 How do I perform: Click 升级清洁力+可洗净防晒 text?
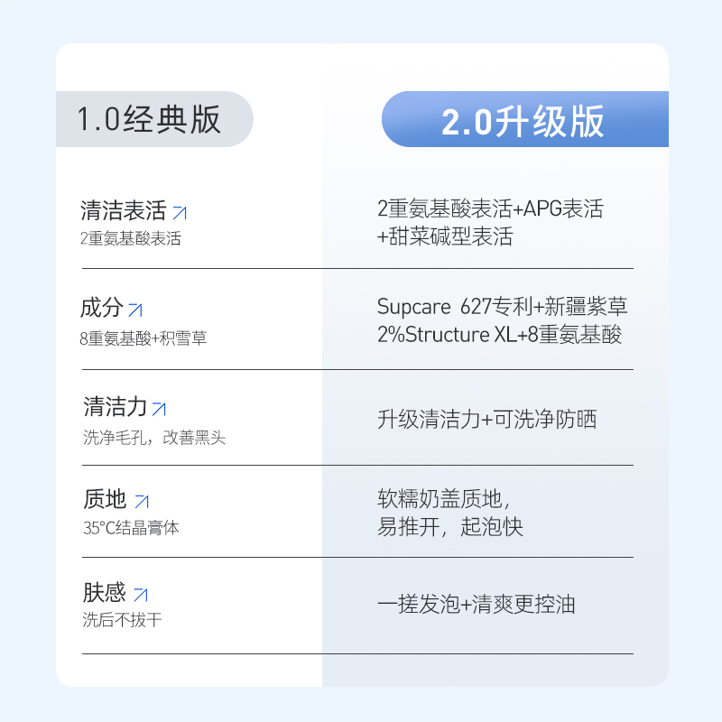point(487,420)
